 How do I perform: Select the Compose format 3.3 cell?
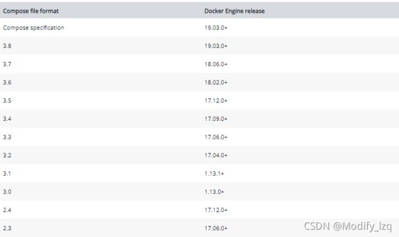click(x=7, y=137)
